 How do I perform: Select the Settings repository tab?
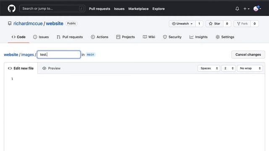point(225,37)
